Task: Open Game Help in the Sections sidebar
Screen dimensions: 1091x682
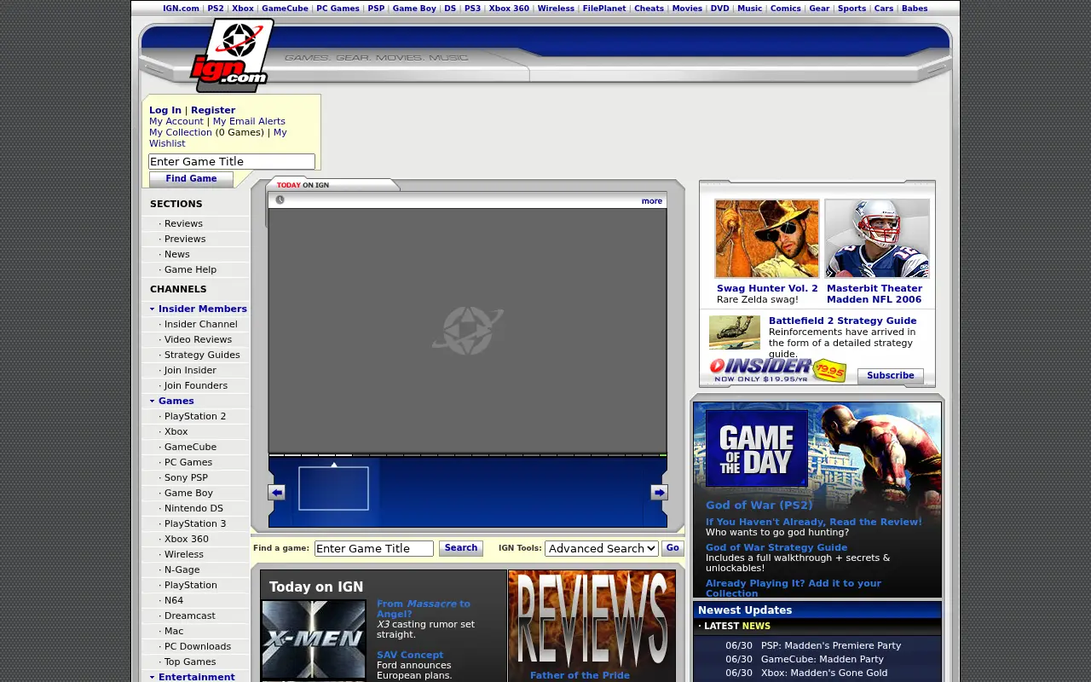Action: tap(190, 269)
